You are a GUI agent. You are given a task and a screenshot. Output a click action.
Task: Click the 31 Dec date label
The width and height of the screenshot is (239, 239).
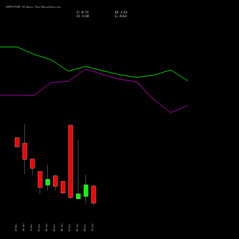[x=31, y=228]
